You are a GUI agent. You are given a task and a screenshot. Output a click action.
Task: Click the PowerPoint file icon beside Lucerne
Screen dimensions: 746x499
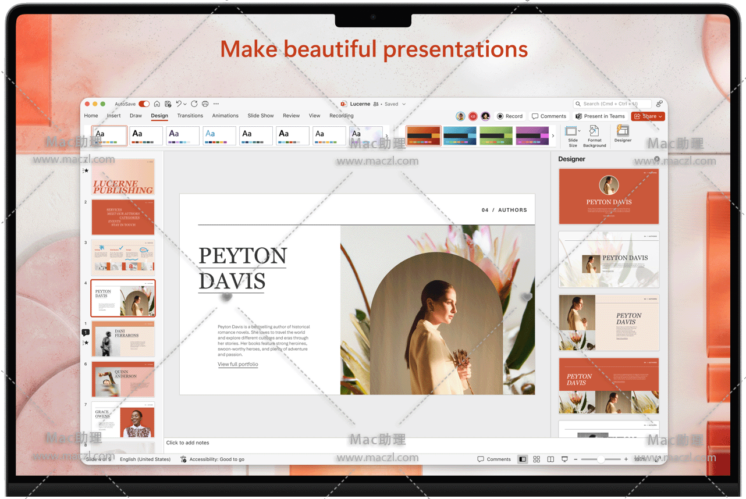coord(344,104)
